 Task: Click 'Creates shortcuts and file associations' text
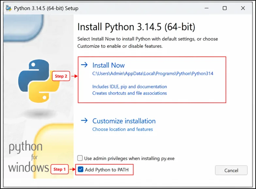(x=130, y=93)
